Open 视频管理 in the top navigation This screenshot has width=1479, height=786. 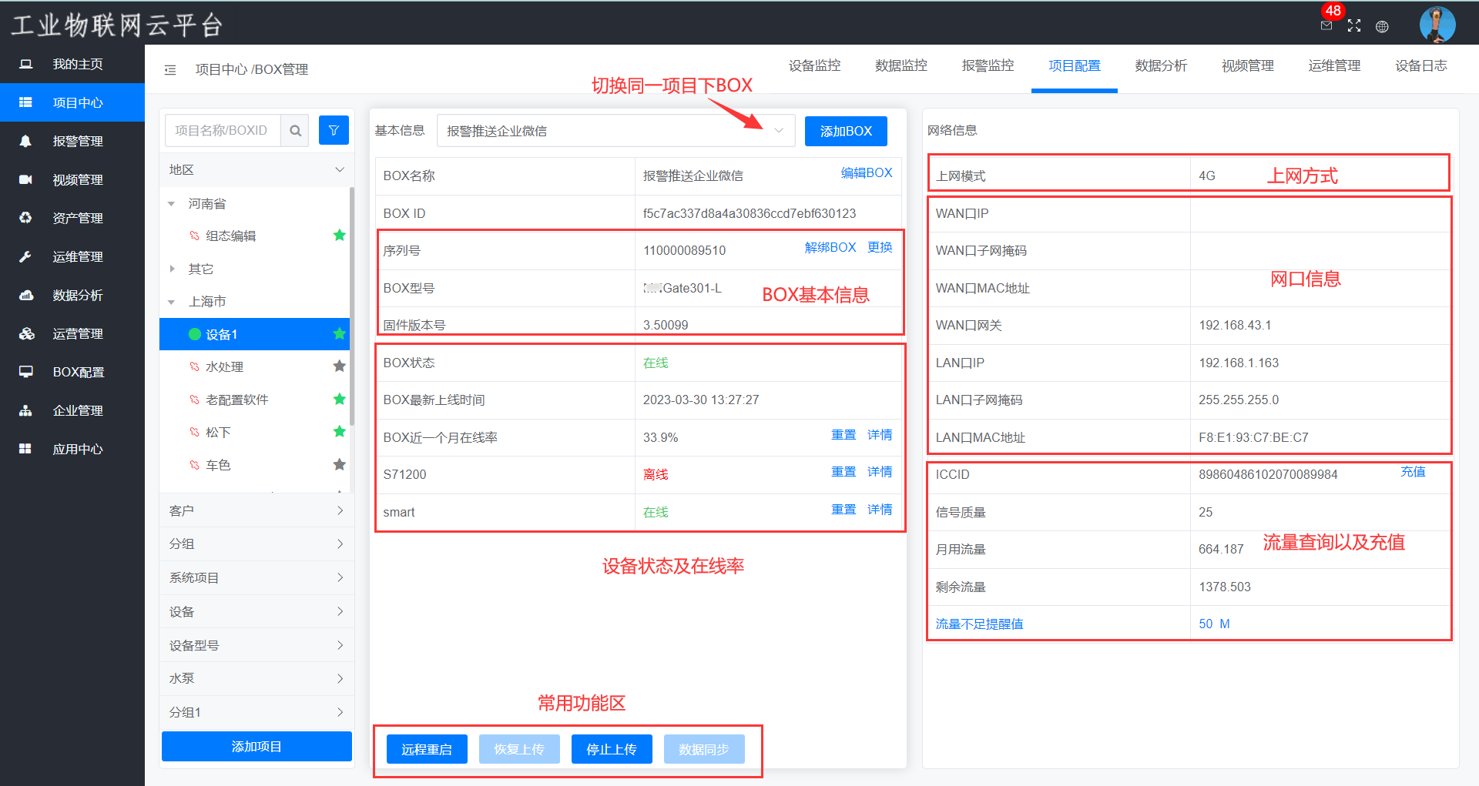coord(1247,66)
